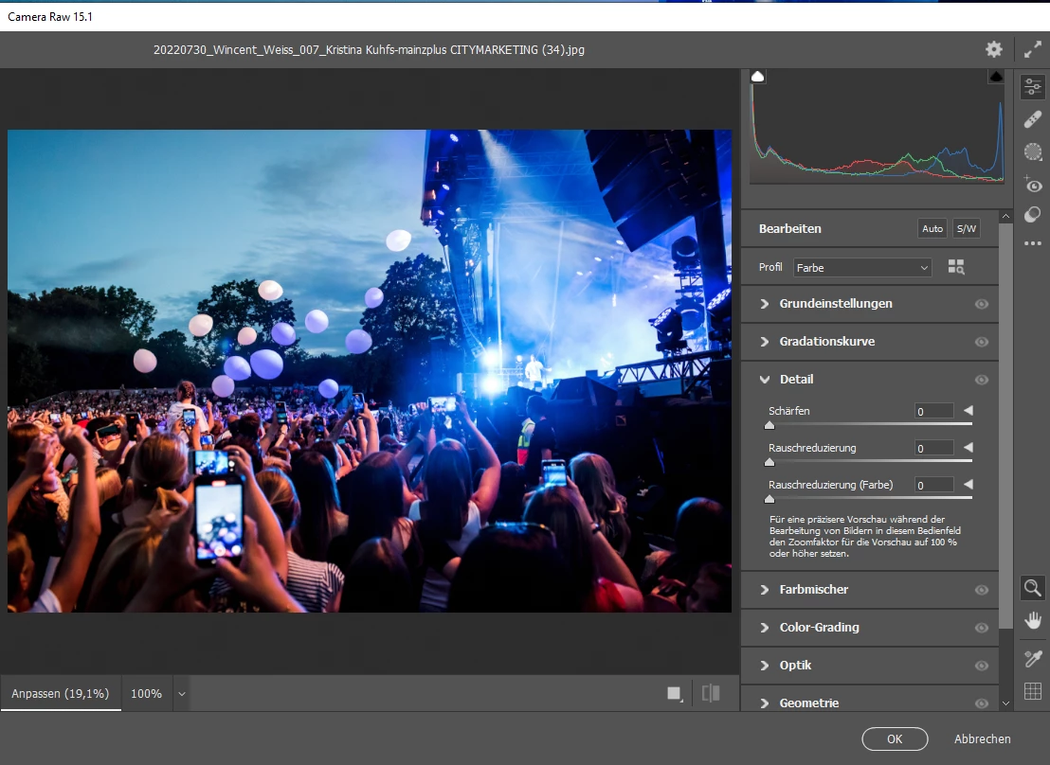Image resolution: width=1050 pixels, height=765 pixels.
Task: Expand Schärfen sharpening options triangle
Action: click(968, 410)
